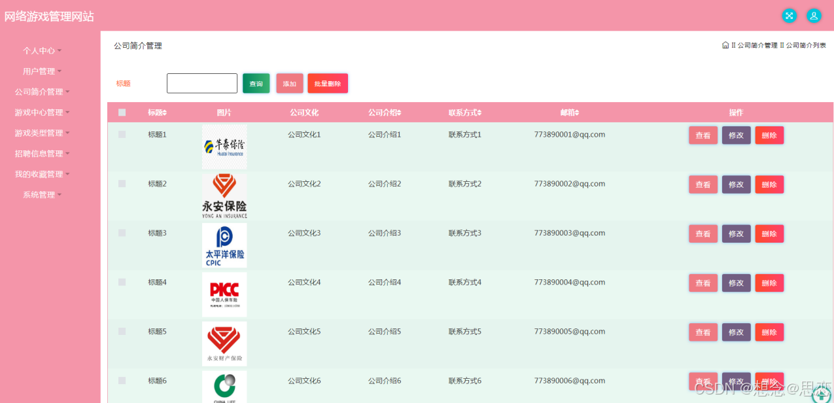Select the 联系方式5 cell

click(x=465, y=332)
